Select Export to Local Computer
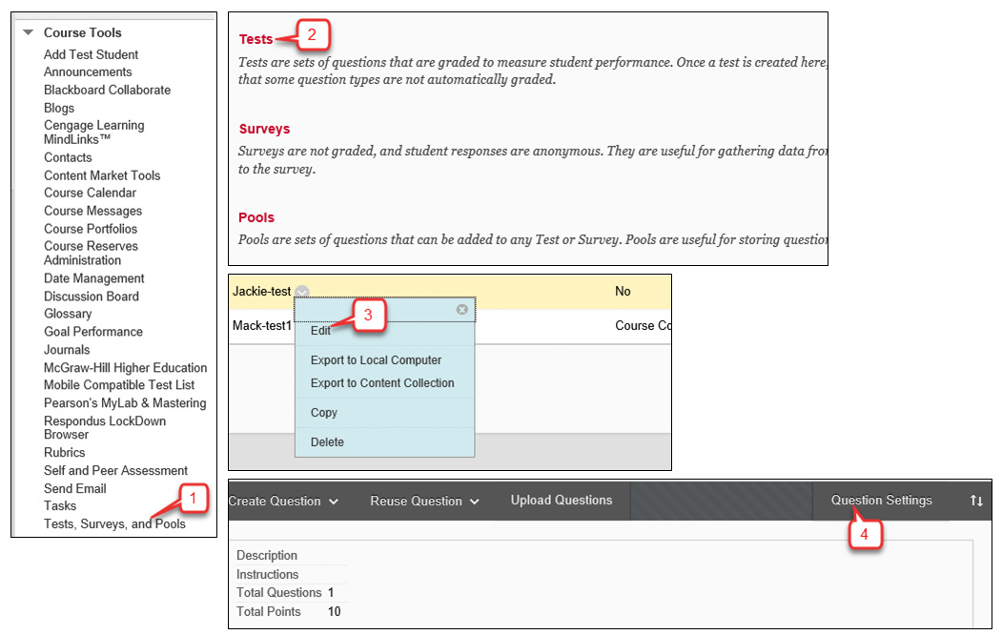This screenshot has height=635, width=1002. [376, 360]
